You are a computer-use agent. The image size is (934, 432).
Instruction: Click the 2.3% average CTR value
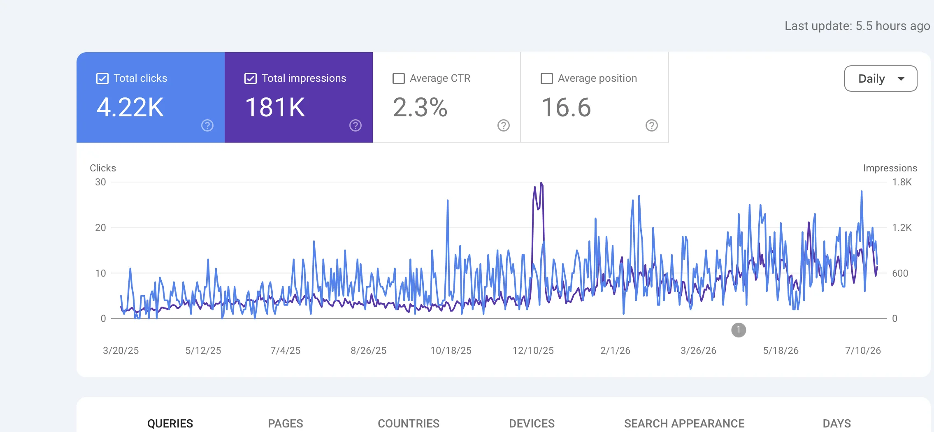(x=420, y=108)
